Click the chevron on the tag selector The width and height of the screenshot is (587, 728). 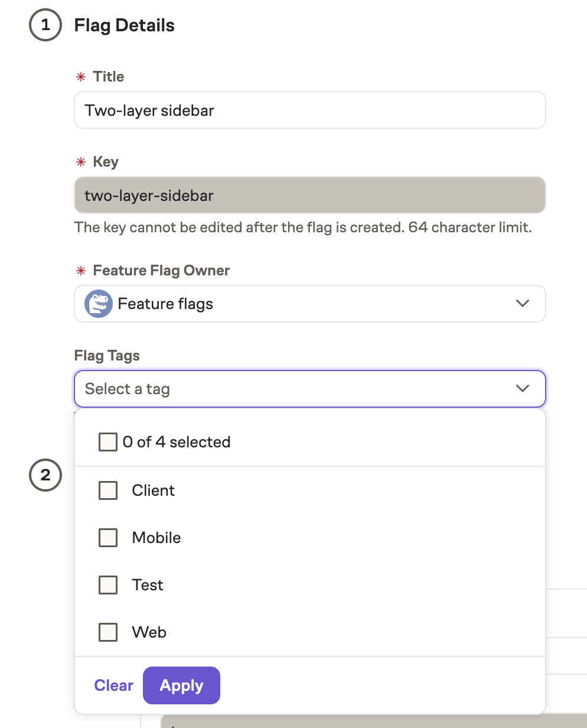[522, 389]
